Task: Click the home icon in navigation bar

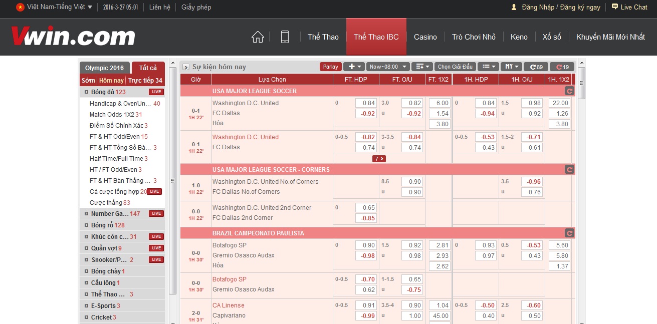Action: (x=258, y=37)
